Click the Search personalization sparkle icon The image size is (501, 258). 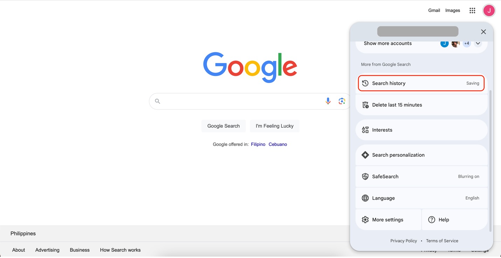pos(365,155)
